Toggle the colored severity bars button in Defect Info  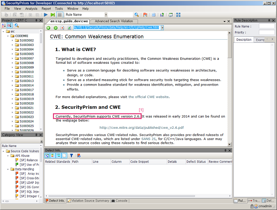(x=53, y=155)
